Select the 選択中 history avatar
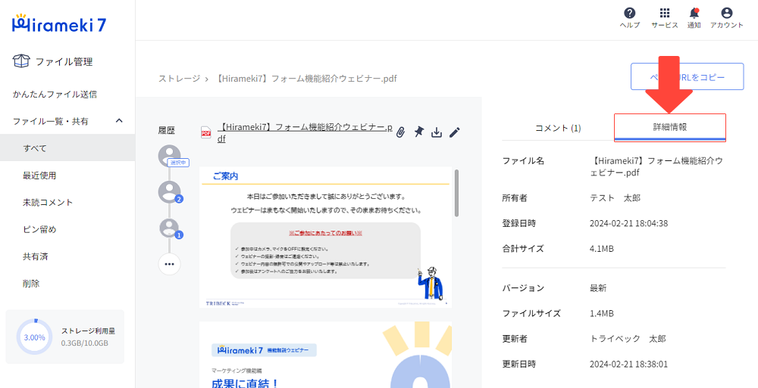 click(x=169, y=156)
